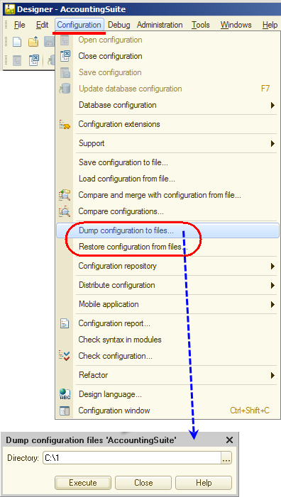Click the greyed Save configuration icon in the menu
This screenshot has height=497, width=281.
[65, 72]
